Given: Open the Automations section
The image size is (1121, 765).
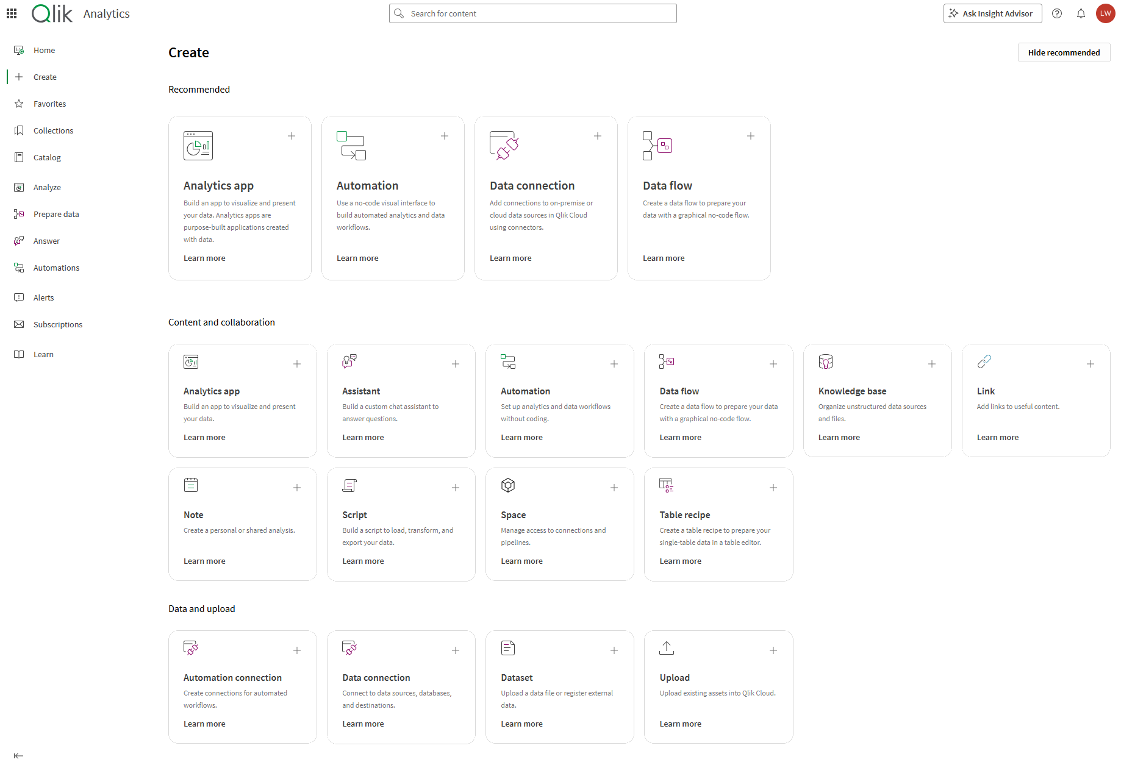Looking at the screenshot, I should [x=56, y=268].
